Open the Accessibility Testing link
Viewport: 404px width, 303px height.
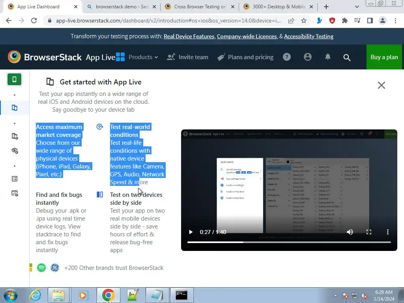[309, 36]
